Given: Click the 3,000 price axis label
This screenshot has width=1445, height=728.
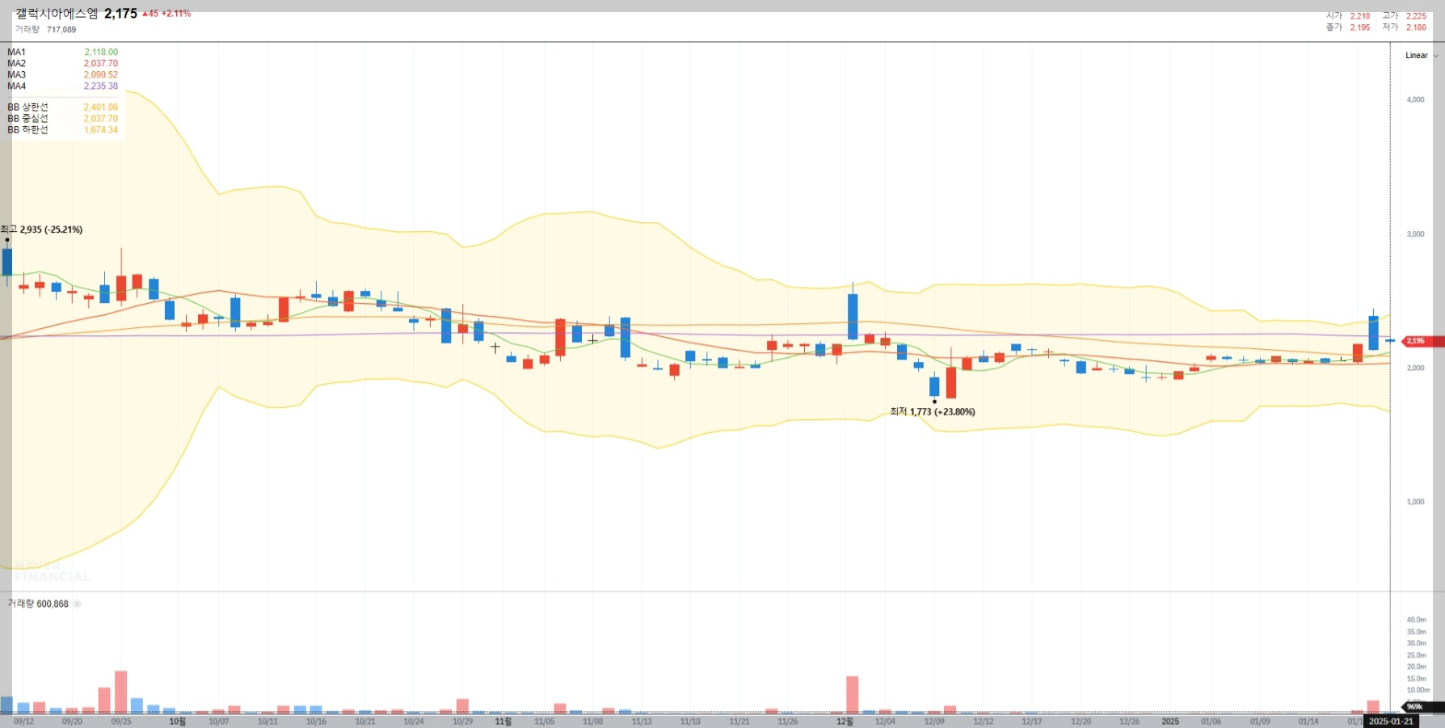Looking at the screenshot, I should click(1415, 234).
